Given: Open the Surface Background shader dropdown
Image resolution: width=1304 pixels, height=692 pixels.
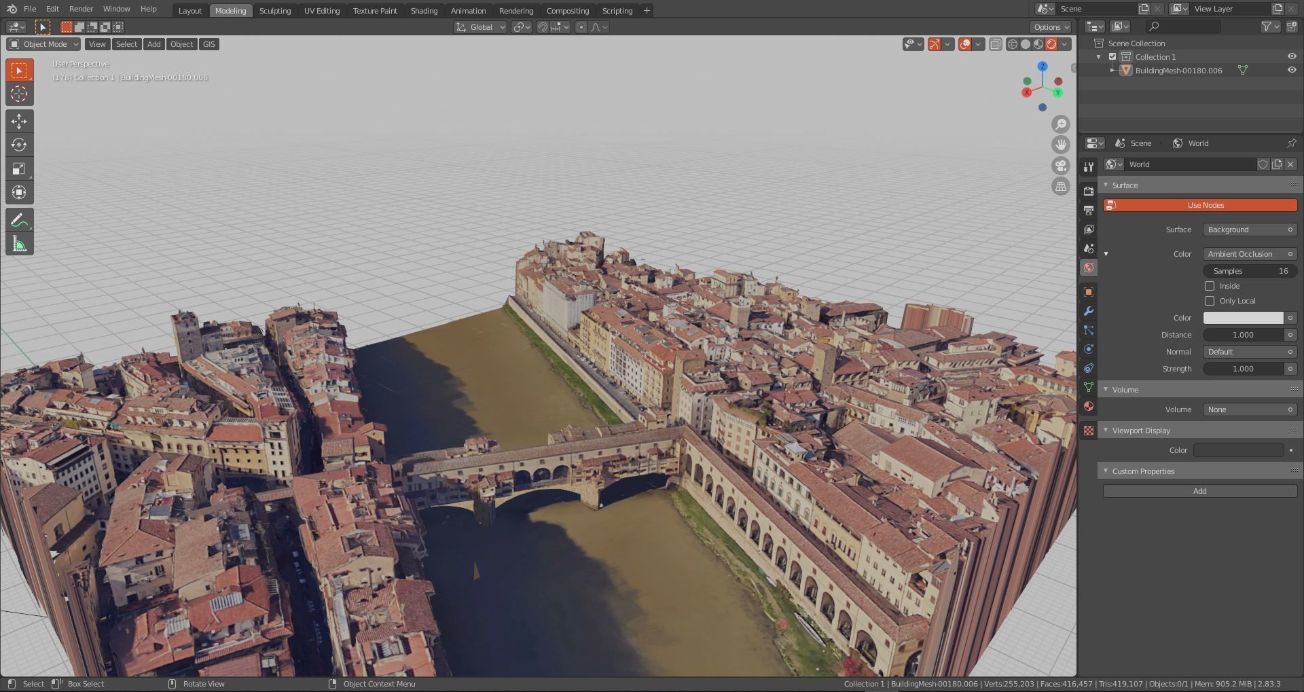Looking at the screenshot, I should [1250, 230].
